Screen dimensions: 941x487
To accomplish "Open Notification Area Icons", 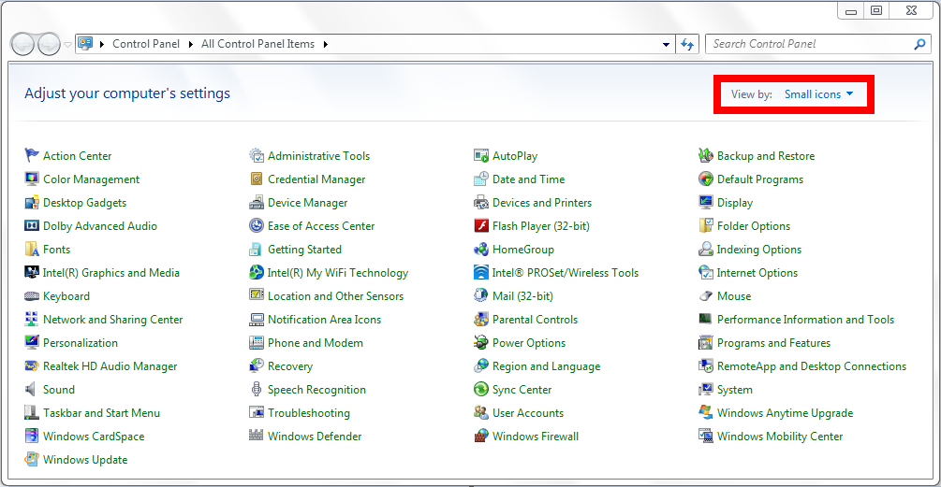I will pyautogui.click(x=324, y=320).
